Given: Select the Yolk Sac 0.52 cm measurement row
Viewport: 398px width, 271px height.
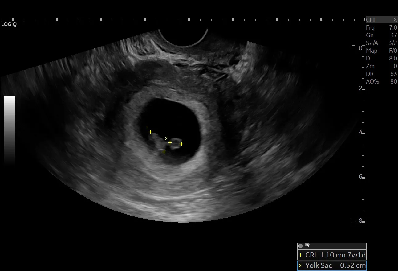Looking at the screenshot, I should click(x=332, y=265).
